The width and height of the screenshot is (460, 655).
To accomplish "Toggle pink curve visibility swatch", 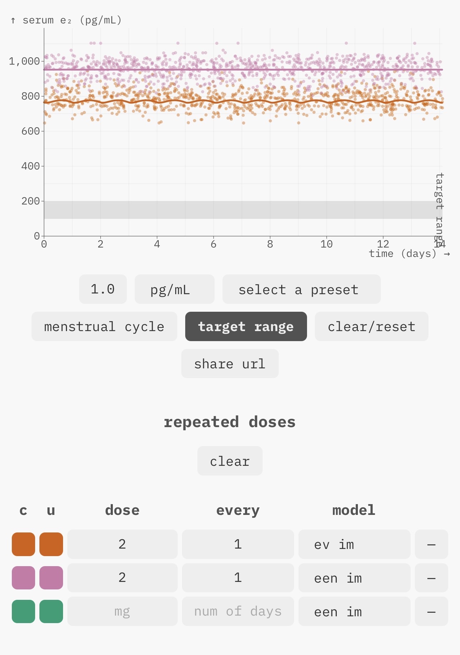I will click(x=23, y=578).
